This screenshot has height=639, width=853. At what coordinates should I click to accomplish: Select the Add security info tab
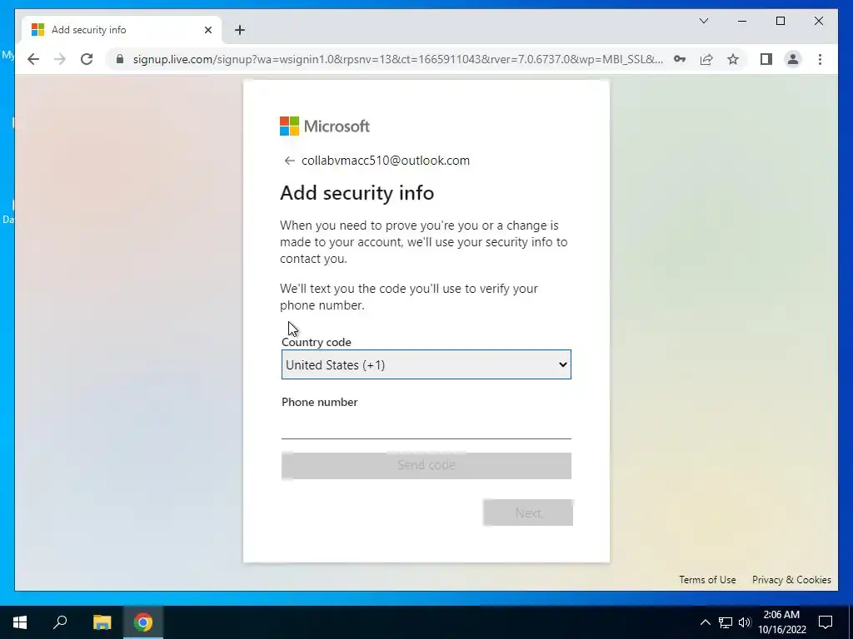[x=121, y=30]
